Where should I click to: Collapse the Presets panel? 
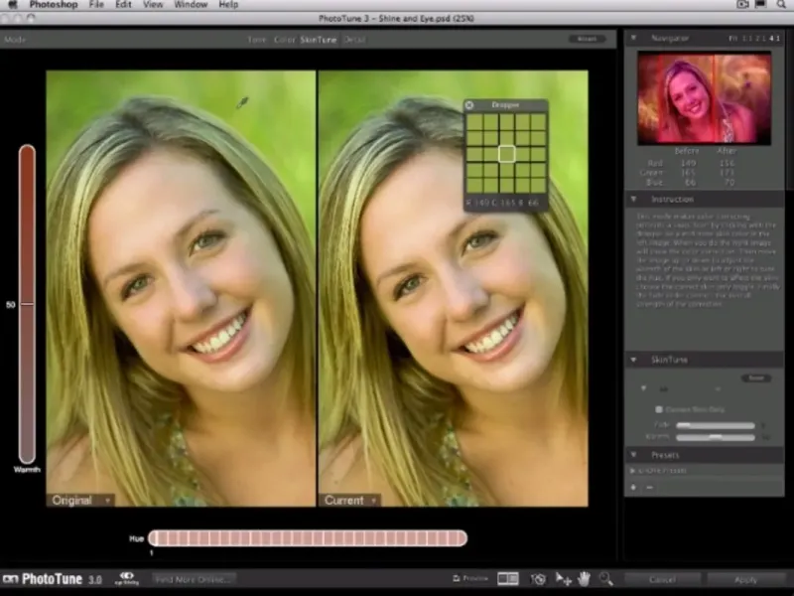coord(633,455)
